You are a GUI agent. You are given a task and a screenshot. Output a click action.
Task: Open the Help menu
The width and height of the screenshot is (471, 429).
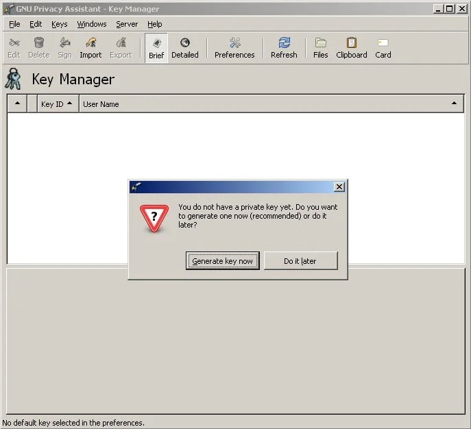155,24
